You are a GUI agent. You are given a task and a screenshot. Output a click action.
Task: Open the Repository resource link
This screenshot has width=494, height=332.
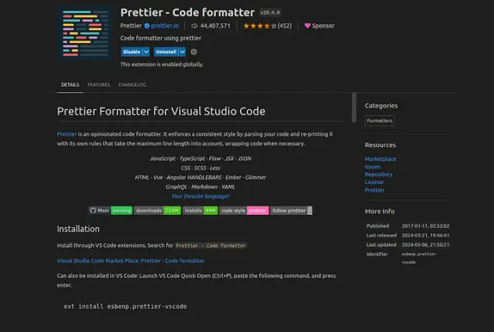tap(379, 174)
